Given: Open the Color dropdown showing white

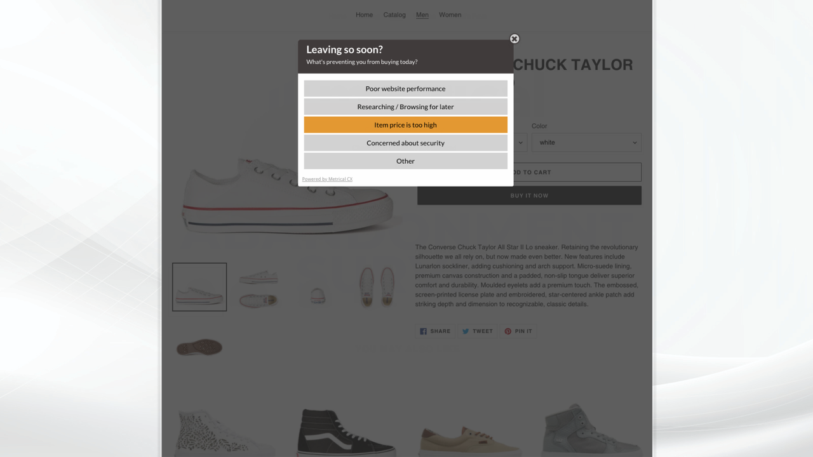Looking at the screenshot, I should [586, 142].
